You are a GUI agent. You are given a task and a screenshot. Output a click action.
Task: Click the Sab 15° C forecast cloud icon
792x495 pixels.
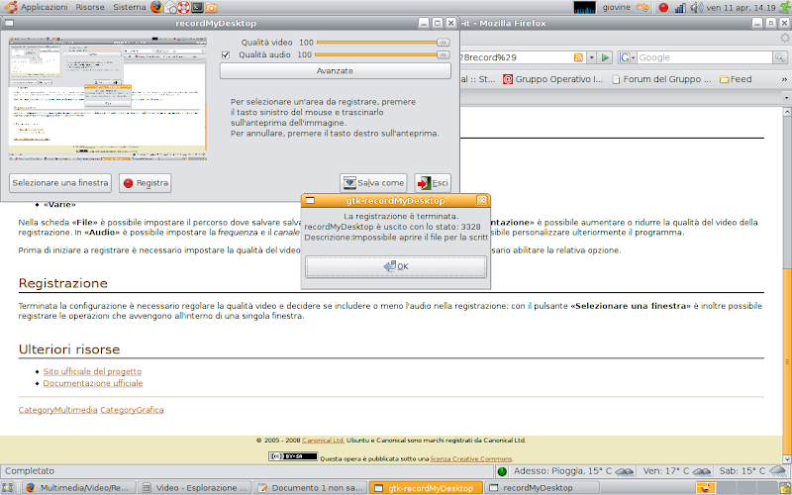(778, 471)
